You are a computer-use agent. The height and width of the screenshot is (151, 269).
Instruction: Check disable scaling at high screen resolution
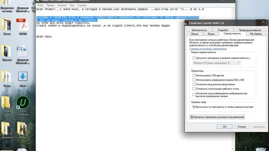click(x=194, y=94)
